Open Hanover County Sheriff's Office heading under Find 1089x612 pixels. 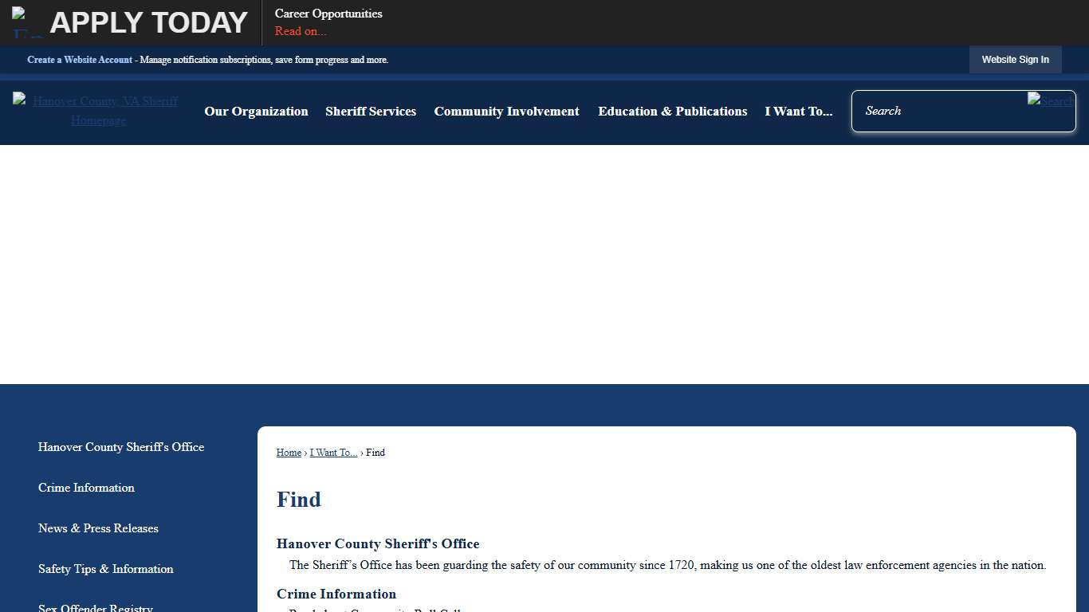pyautogui.click(x=378, y=544)
